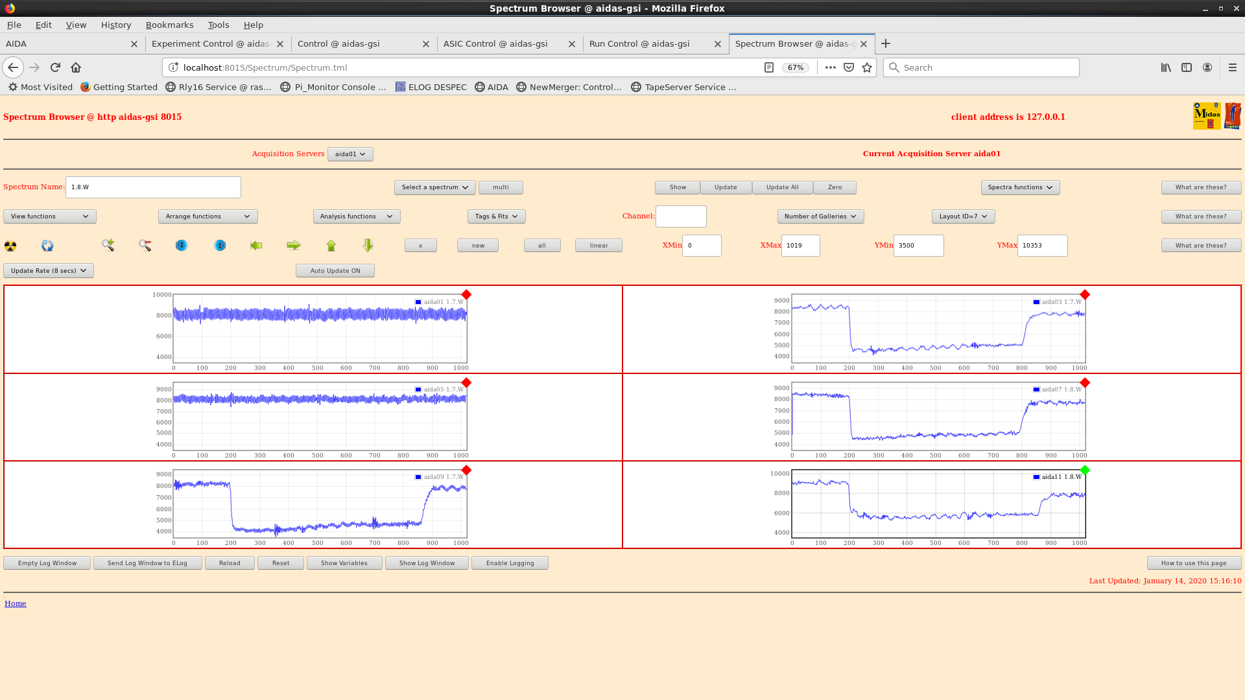1245x700 pixels.
Task: Bookmark this page with the star icon
Action: pyautogui.click(x=867, y=67)
